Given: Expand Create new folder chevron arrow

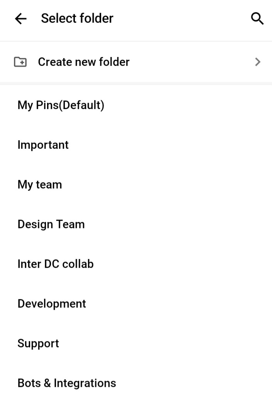Looking at the screenshot, I should click(258, 62).
